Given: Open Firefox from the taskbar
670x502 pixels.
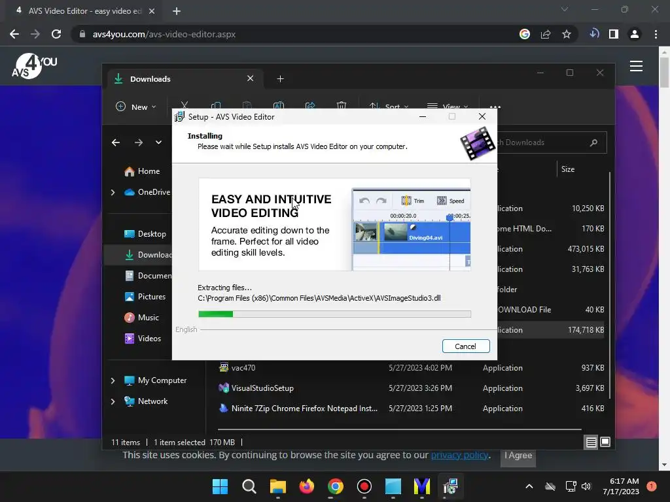Looking at the screenshot, I should pos(306,486).
